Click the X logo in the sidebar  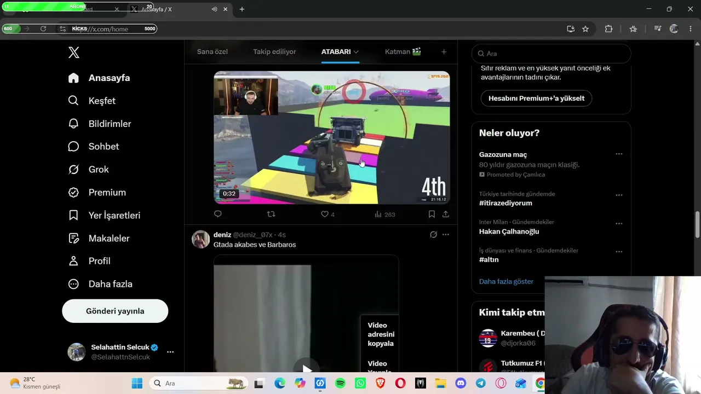74,53
